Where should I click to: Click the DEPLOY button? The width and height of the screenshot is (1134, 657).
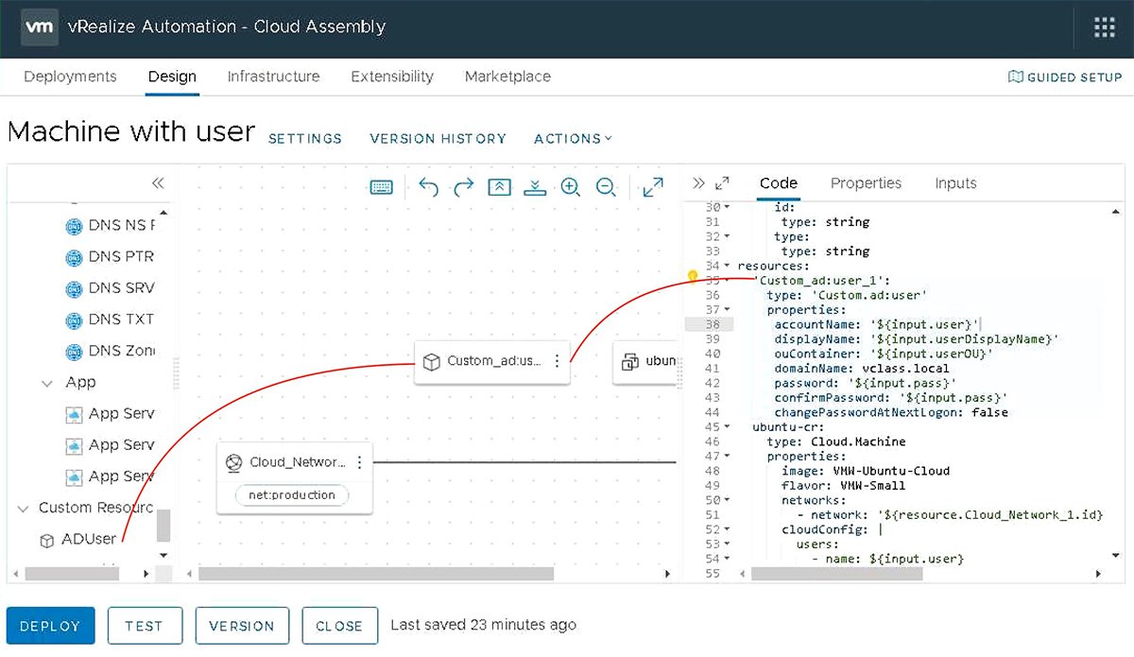(50, 625)
